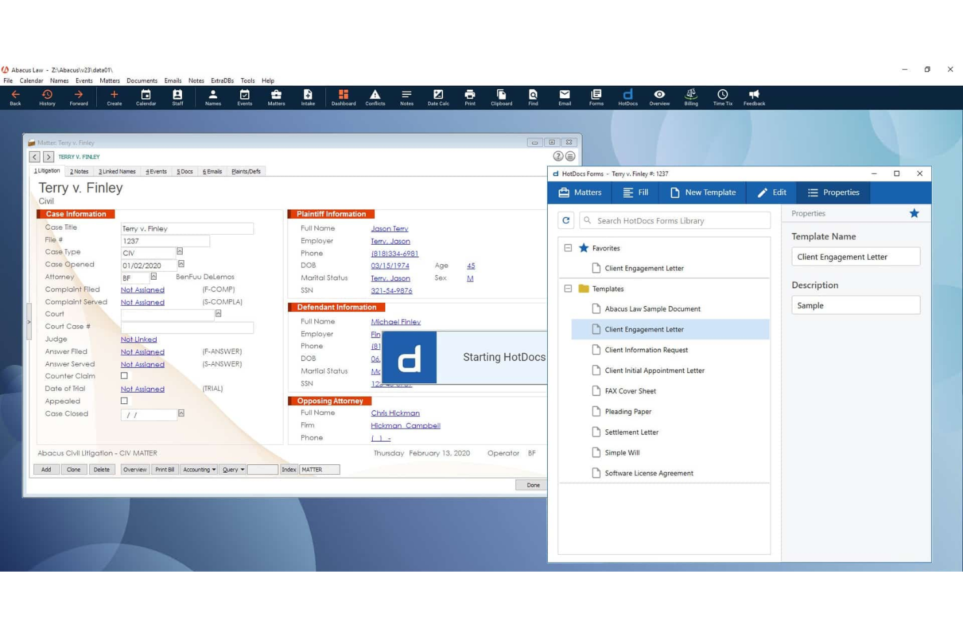This screenshot has height=642, width=963.
Task: Collapse the Favorites tree group
Action: [x=568, y=248]
